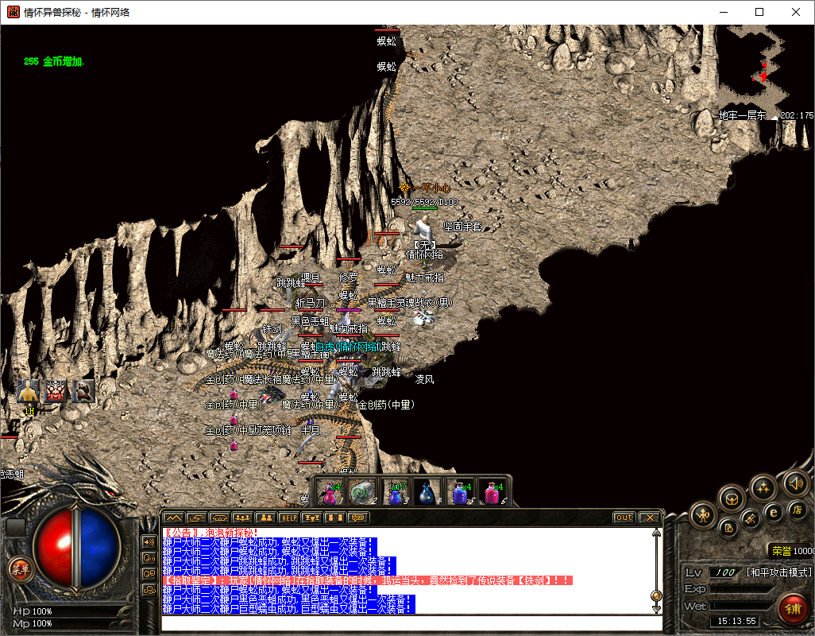Viewport: 815px width, 636px height.
Task: Open the speech bubble chat button
Action: pos(357,518)
